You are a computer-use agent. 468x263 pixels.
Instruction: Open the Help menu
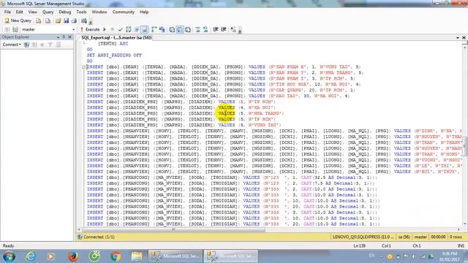144,12
